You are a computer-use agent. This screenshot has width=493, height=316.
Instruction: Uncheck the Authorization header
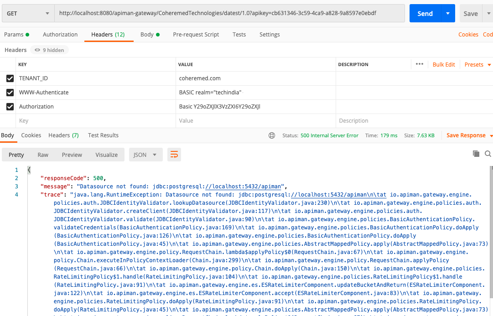click(x=10, y=106)
